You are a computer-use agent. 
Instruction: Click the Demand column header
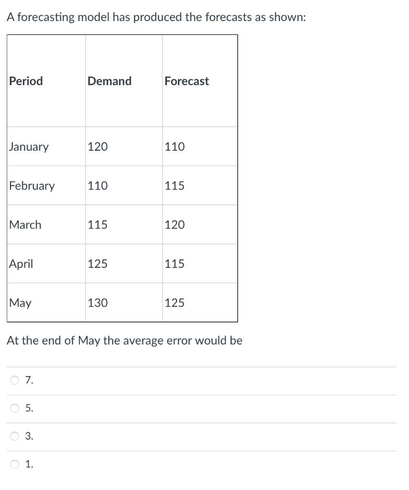coord(109,81)
